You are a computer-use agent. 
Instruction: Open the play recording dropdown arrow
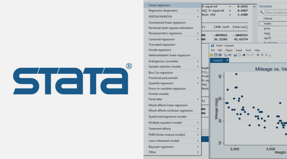tap(270, 56)
